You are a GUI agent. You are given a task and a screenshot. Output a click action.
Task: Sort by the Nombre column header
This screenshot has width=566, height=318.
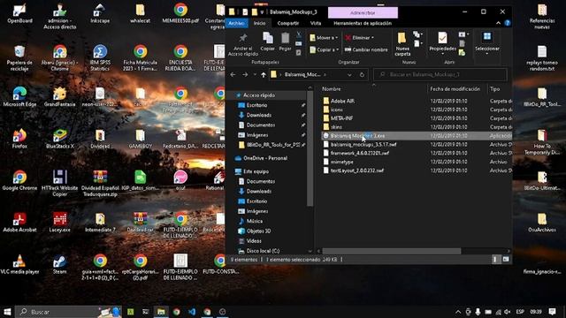pyautogui.click(x=331, y=89)
